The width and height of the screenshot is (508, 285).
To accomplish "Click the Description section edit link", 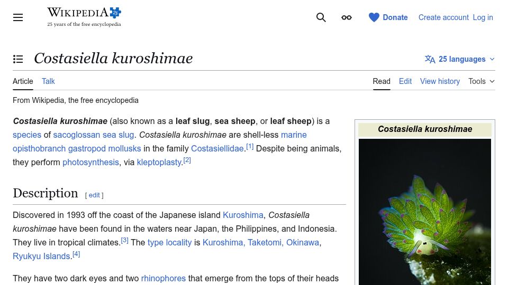I will pos(94,195).
